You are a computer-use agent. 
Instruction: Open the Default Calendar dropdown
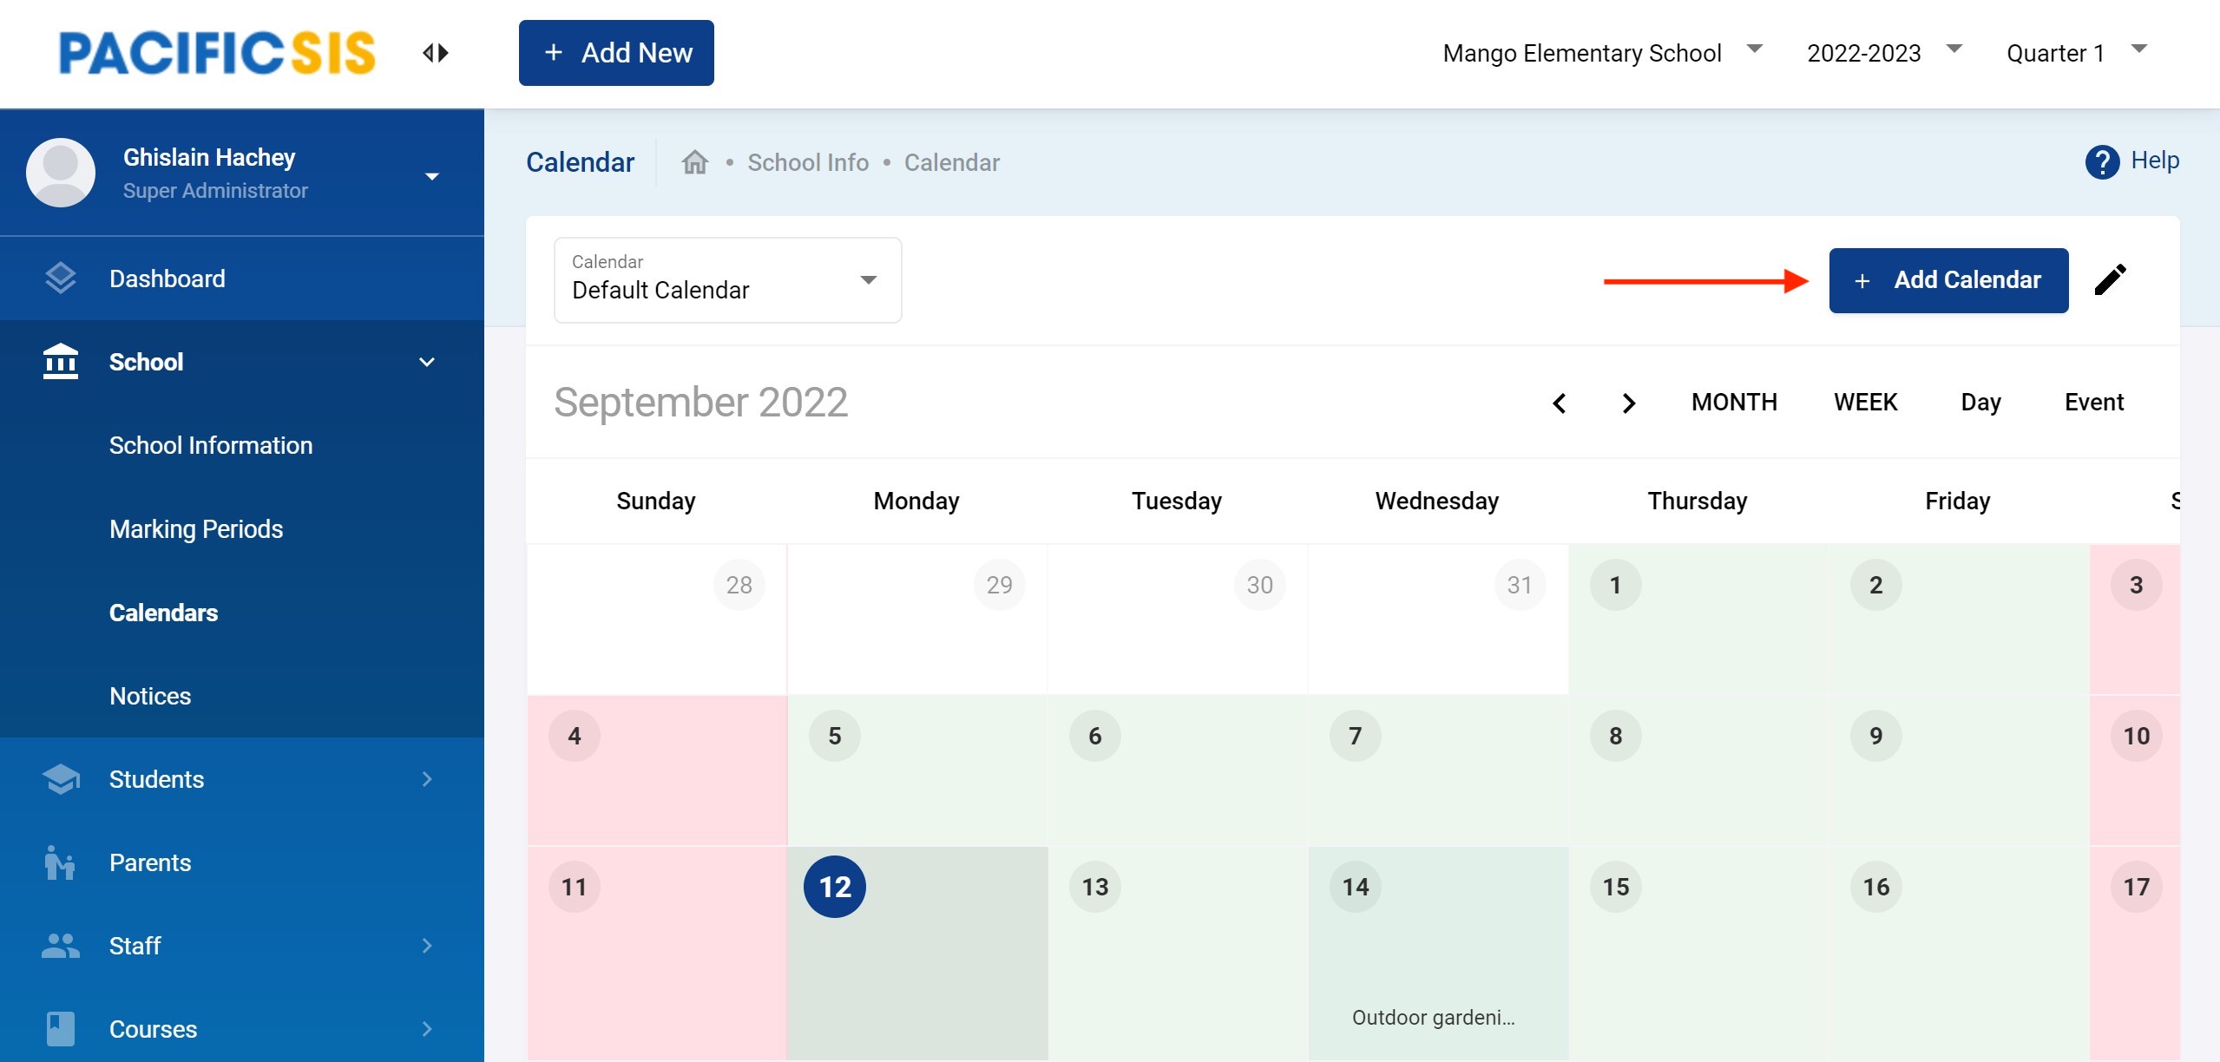tap(727, 280)
